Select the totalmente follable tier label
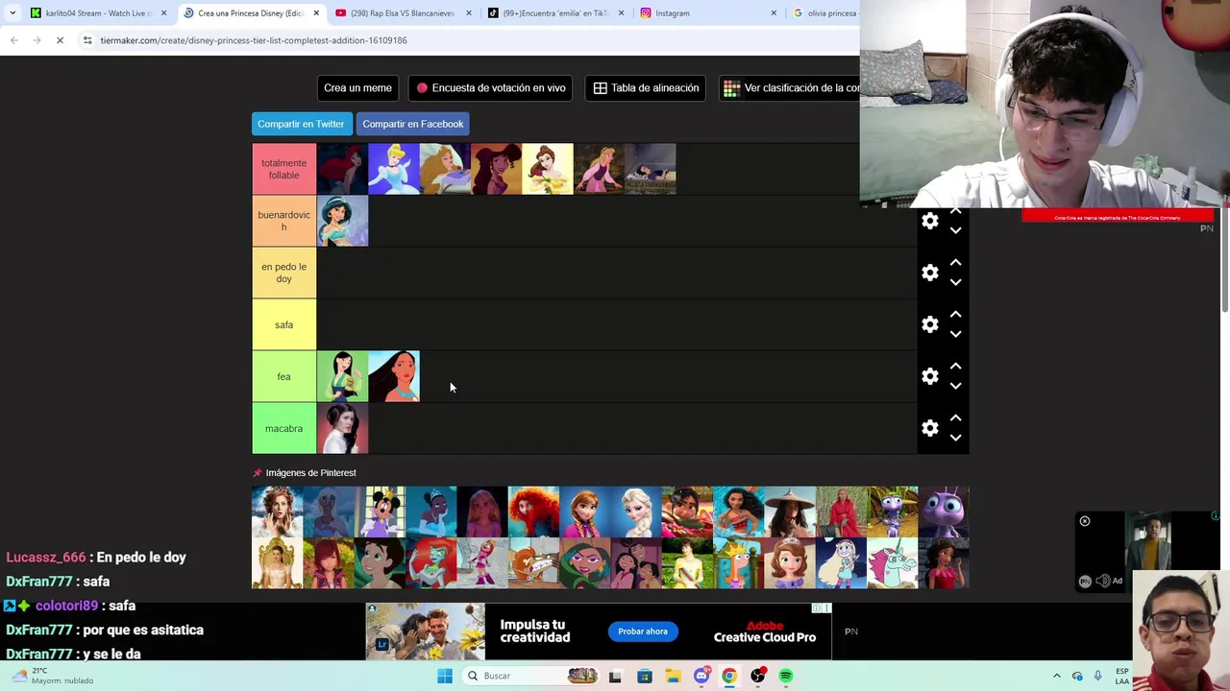 tap(283, 169)
